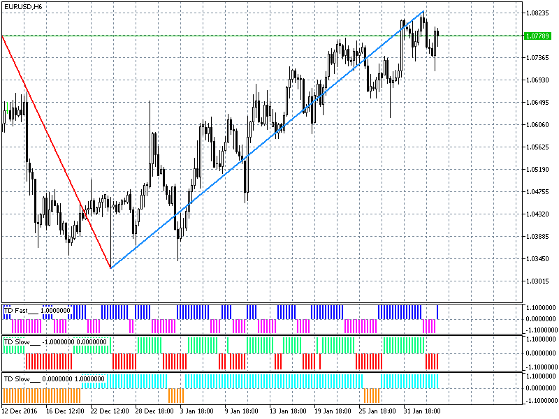Click the 28 Dec 18:00 time label
This screenshot has height=419, width=559.
(154, 411)
